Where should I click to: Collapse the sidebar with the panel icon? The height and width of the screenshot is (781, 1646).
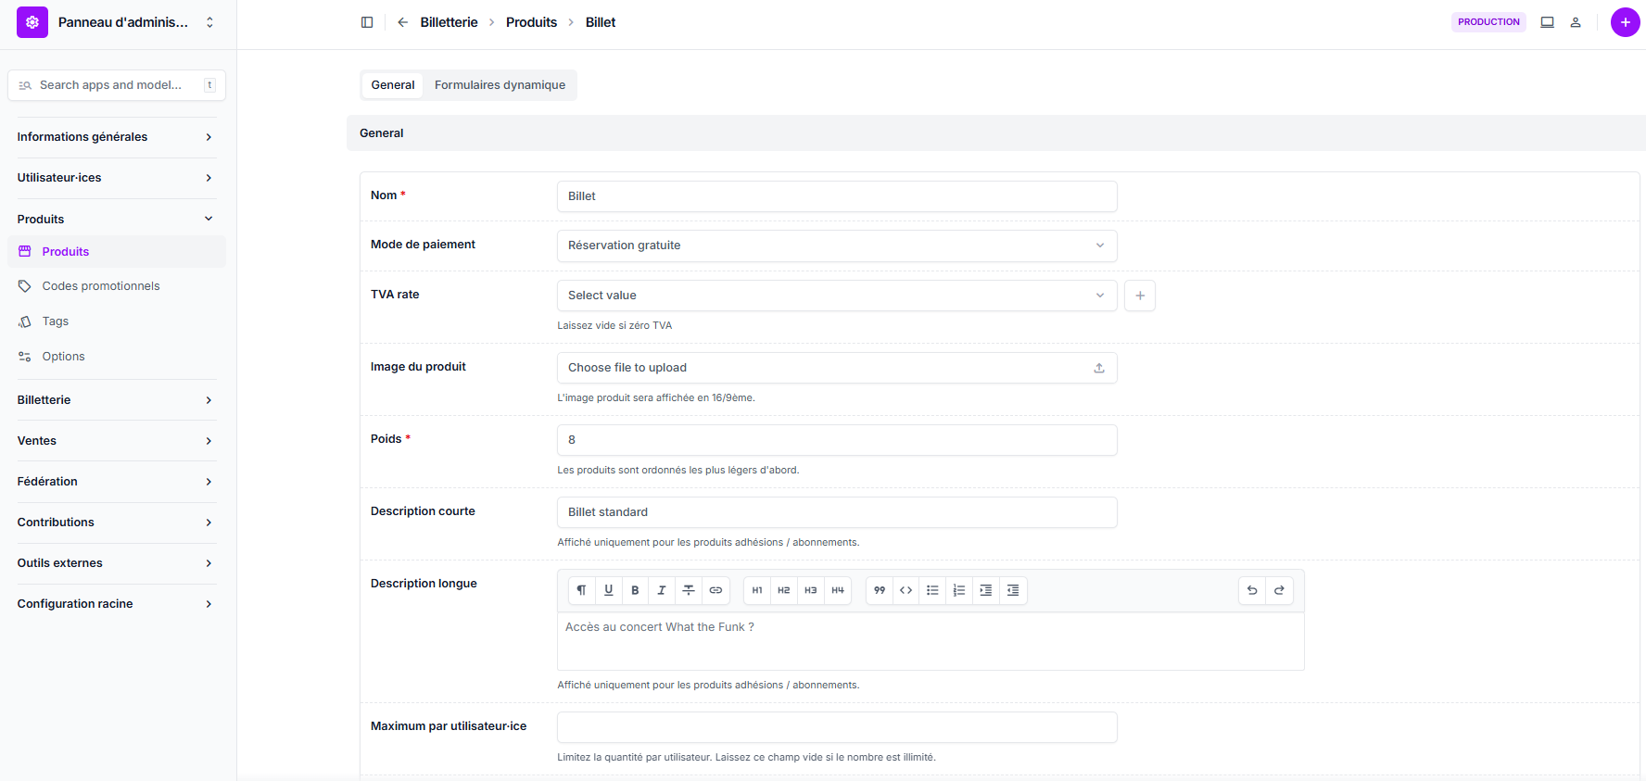pos(367,22)
